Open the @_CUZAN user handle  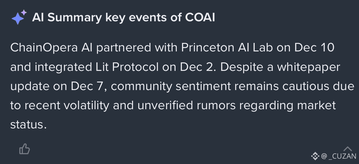(x=339, y=156)
